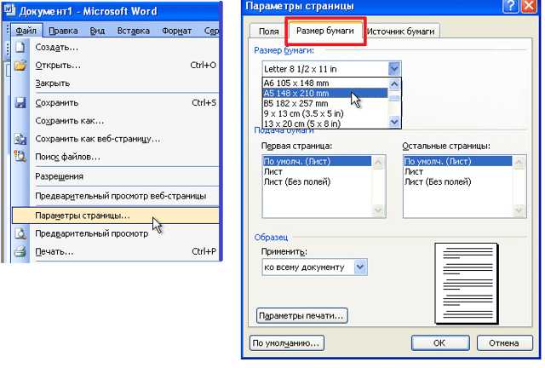Open the Вид menu

pos(97,31)
